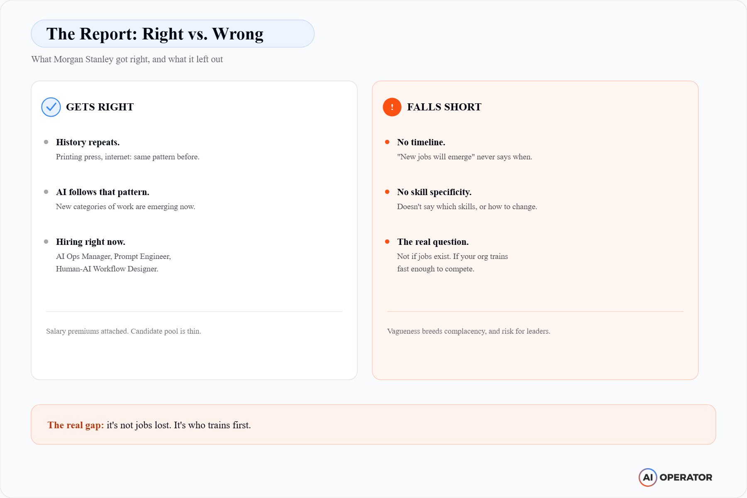Viewport: 747px width, 498px height.
Task: Click the orange exclamation alert icon
Action: coord(392,107)
